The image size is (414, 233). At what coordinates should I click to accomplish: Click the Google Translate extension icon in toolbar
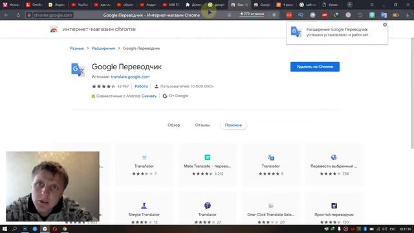tap(384, 15)
